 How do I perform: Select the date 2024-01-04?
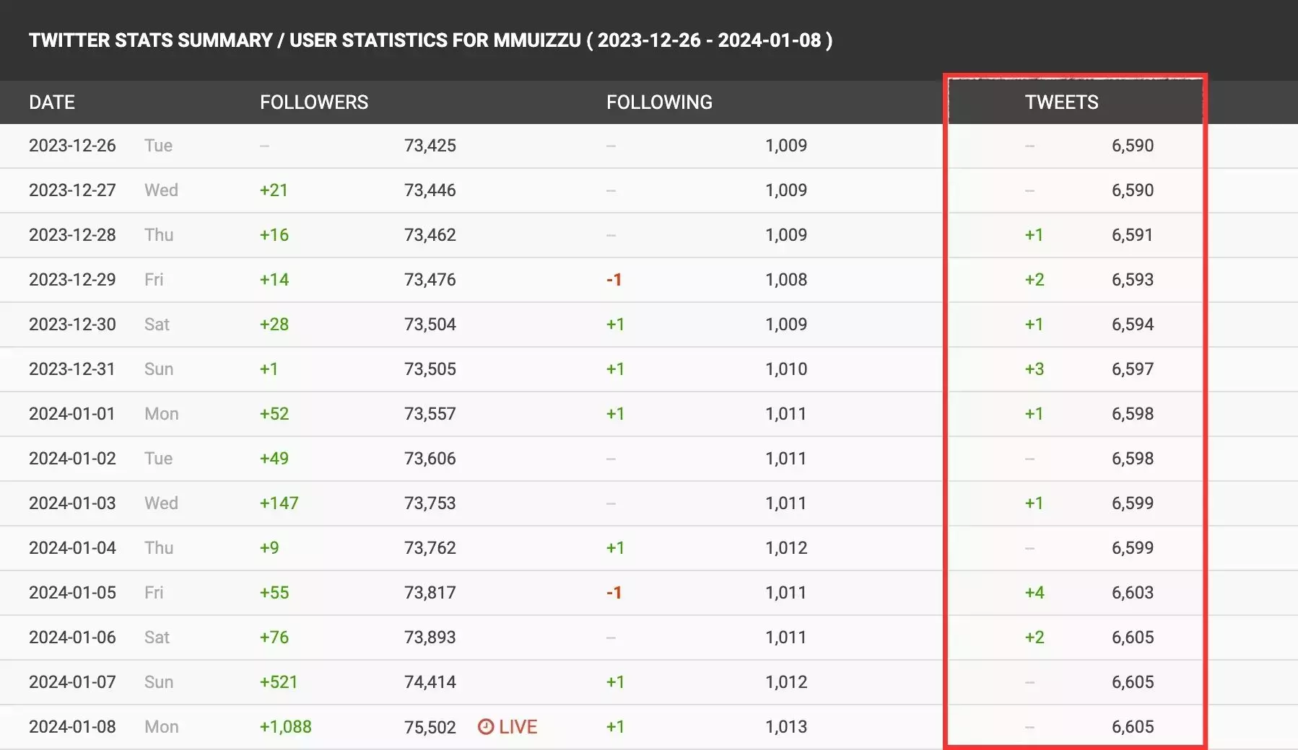click(72, 547)
